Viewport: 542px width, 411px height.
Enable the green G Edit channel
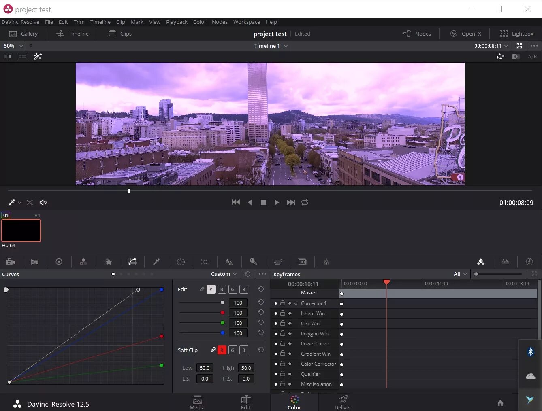(x=233, y=289)
